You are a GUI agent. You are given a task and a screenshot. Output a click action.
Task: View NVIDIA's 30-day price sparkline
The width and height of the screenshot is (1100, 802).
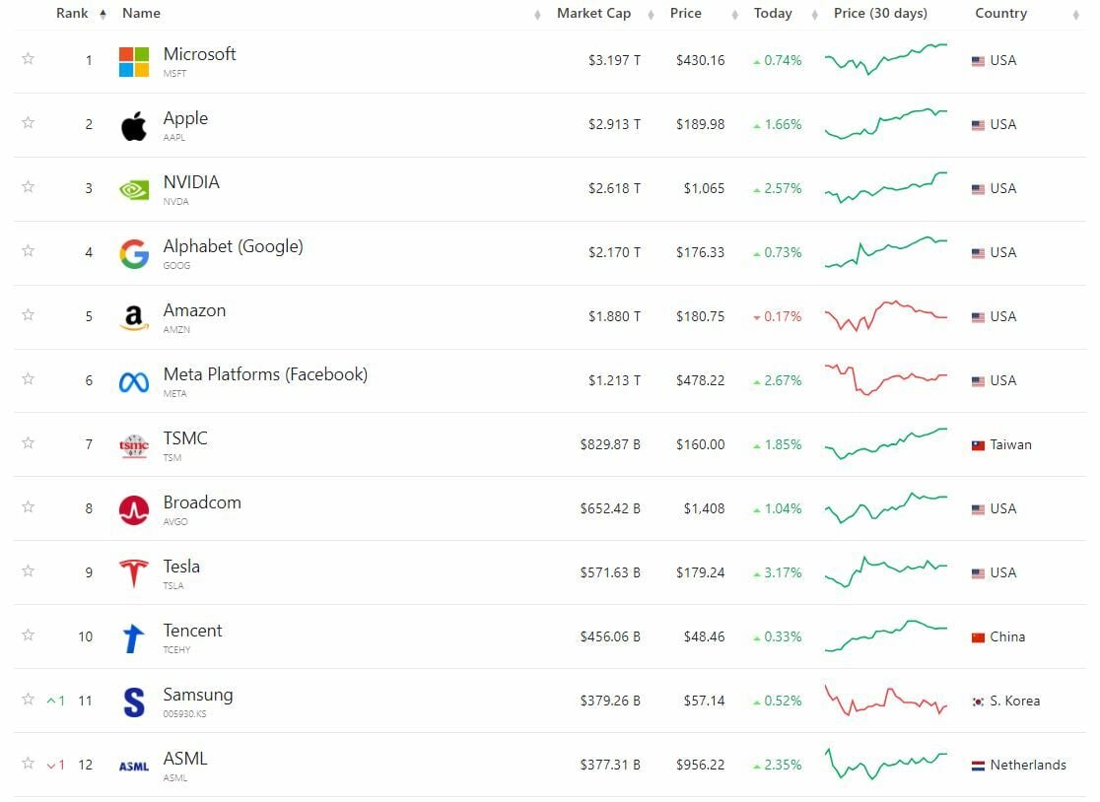(x=885, y=187)
